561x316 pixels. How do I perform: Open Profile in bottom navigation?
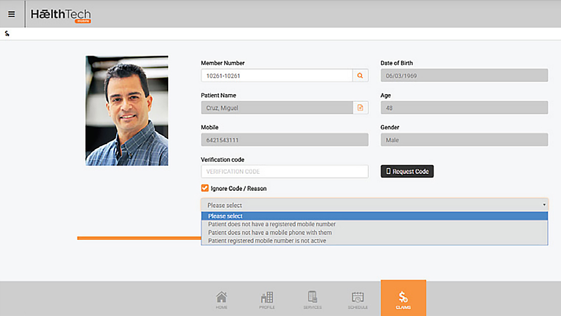267,300
